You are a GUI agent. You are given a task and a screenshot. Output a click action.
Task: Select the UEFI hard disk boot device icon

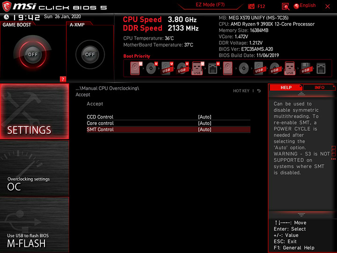136,68
